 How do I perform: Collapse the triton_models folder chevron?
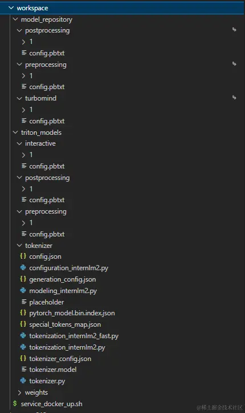coord(15,132)
